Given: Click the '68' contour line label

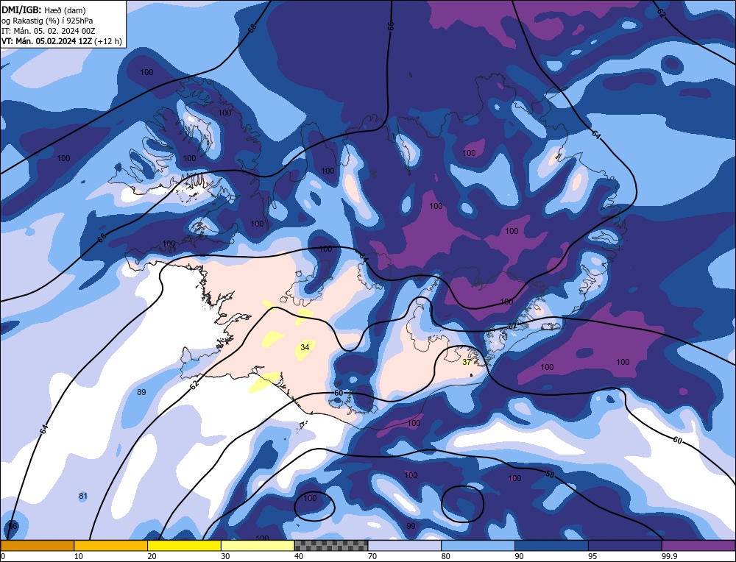Looking at the screenshot, I should (252, 28).
